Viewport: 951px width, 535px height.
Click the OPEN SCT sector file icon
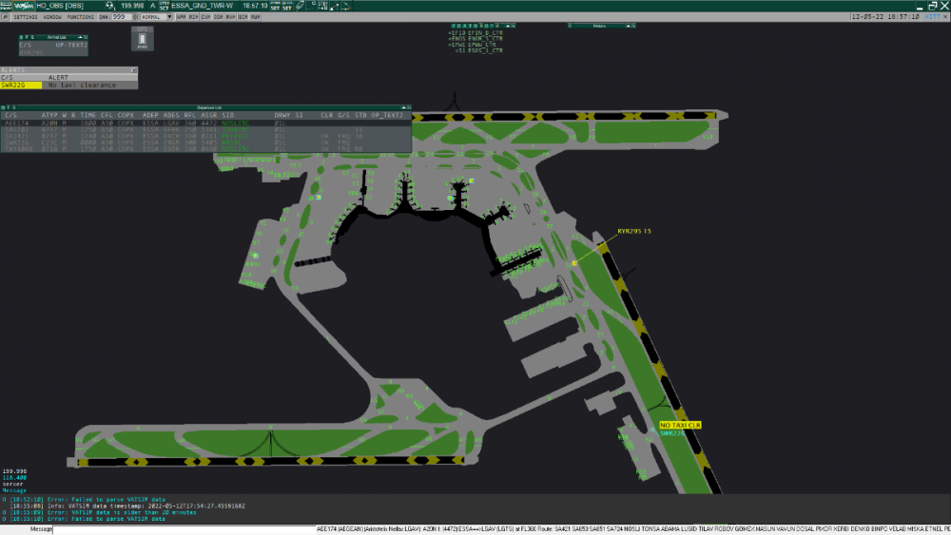165,5
